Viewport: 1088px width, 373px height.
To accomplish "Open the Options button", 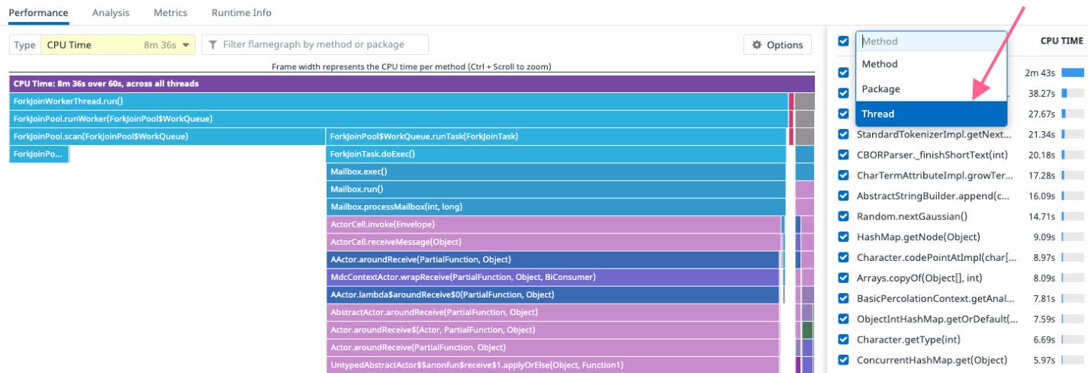I will click(x=777, y=45).
